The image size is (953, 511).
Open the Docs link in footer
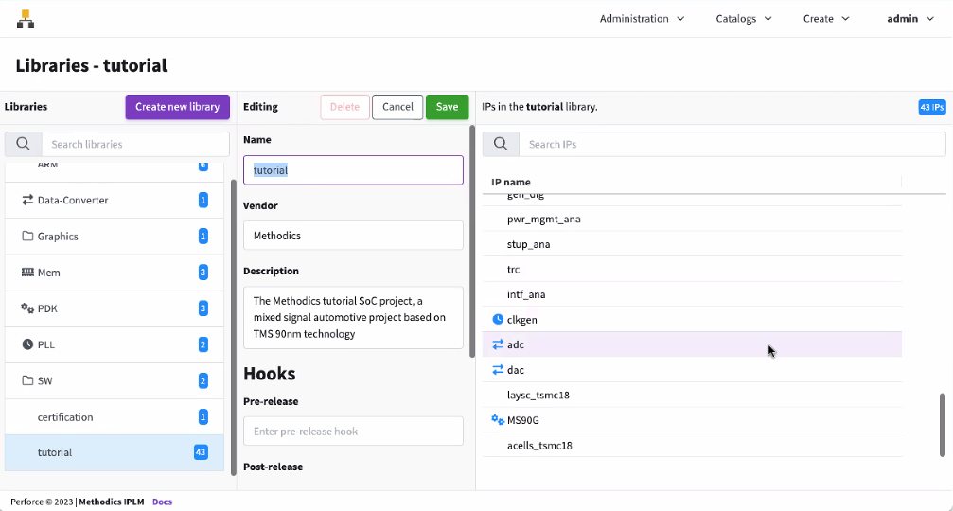pos(162,502)
